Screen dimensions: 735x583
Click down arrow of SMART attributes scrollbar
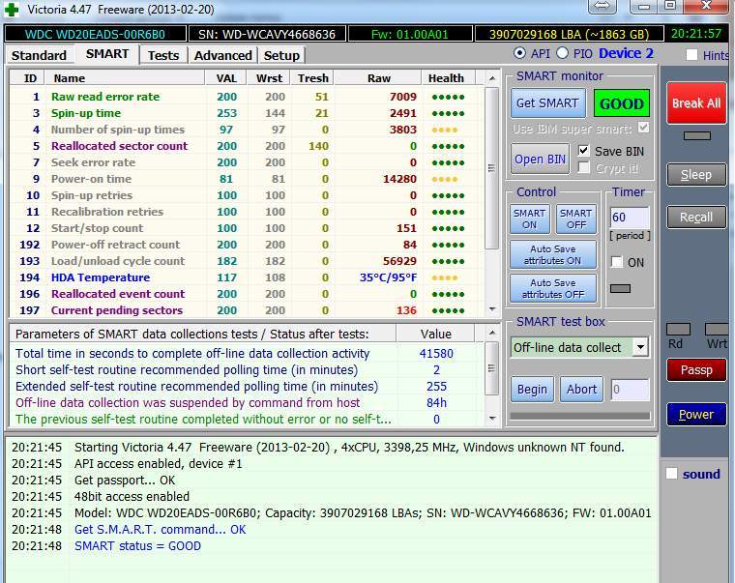(491, 309)
